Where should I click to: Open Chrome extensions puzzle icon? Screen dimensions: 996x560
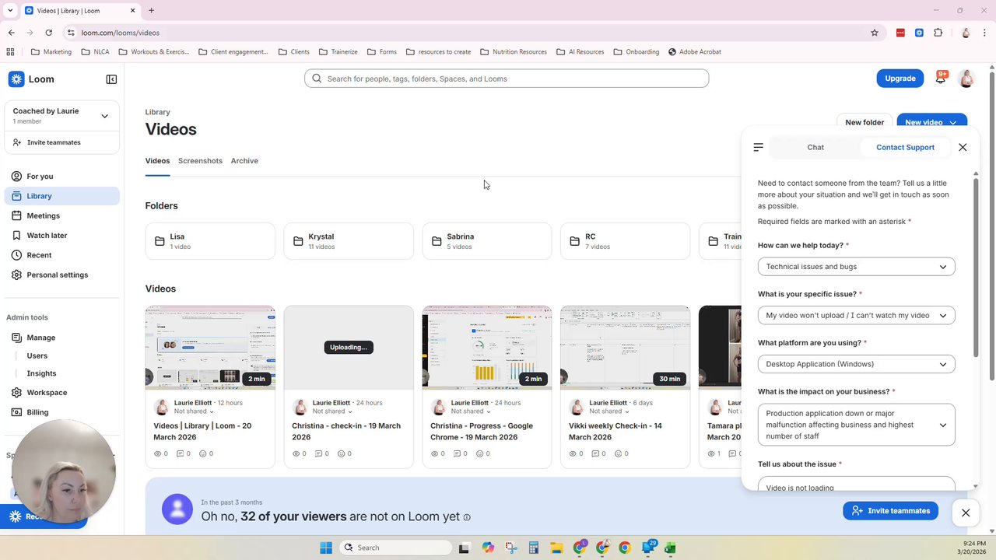[x=938, y=33]
